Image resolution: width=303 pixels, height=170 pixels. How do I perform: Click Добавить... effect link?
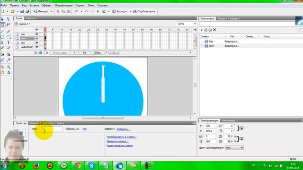123,129
